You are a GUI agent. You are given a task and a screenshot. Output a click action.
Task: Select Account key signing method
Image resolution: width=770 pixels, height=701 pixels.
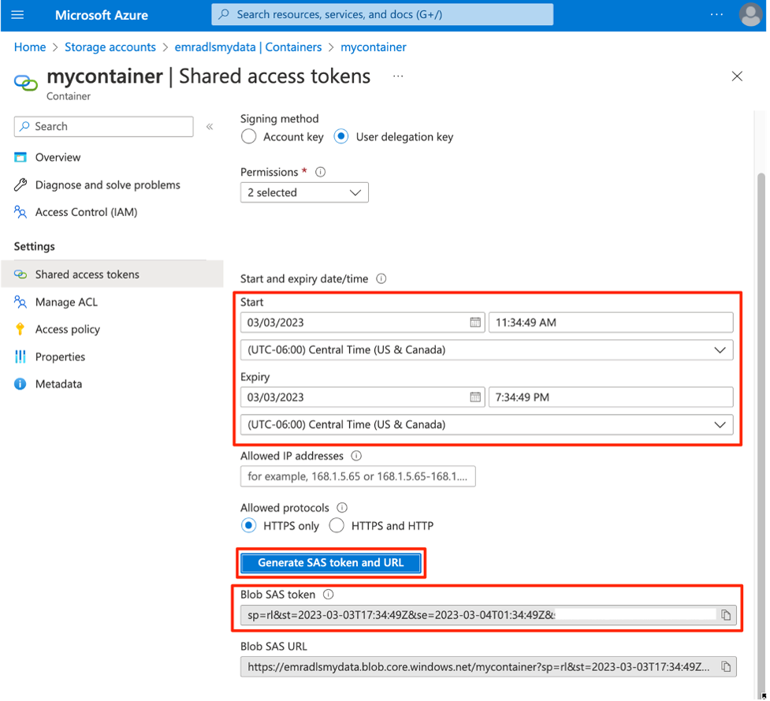(248, 136)
